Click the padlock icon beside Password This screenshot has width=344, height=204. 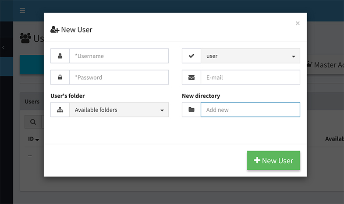[60, 77]
